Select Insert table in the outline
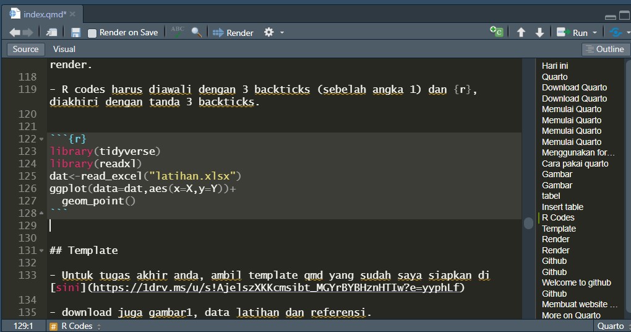 tap(562, 207)
